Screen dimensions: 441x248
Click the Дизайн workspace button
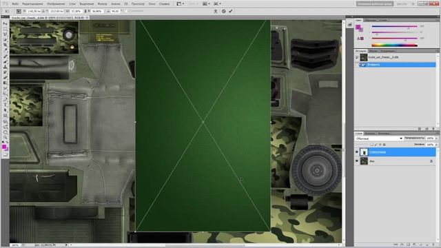coord(402,4)
